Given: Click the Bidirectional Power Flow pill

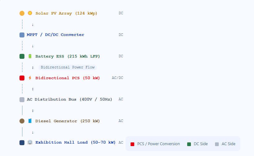Looking at the screenshot, I should point(67,67).
